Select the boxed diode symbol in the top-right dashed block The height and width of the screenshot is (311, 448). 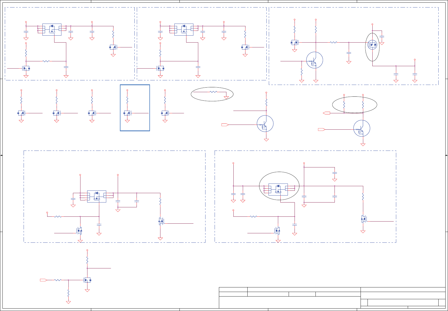click(295, 42)
